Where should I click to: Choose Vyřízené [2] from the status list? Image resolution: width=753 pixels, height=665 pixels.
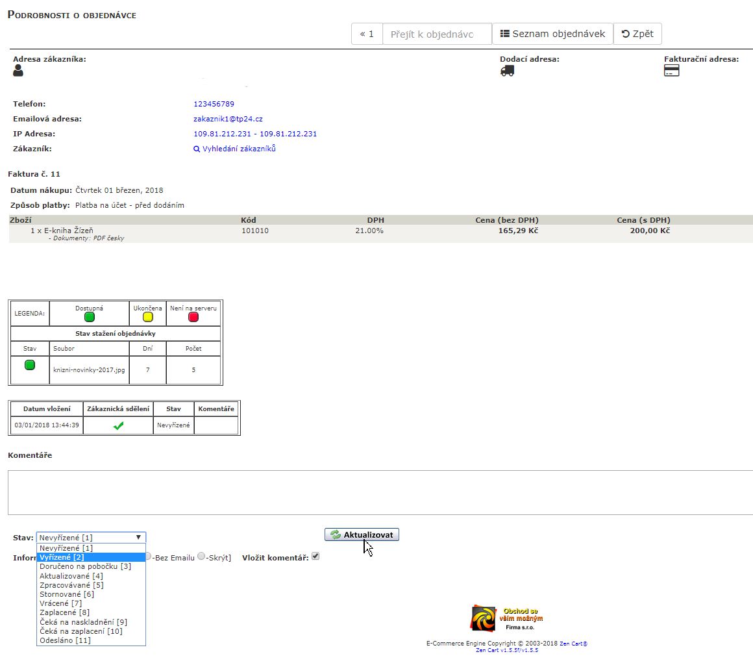click(62, 557)
